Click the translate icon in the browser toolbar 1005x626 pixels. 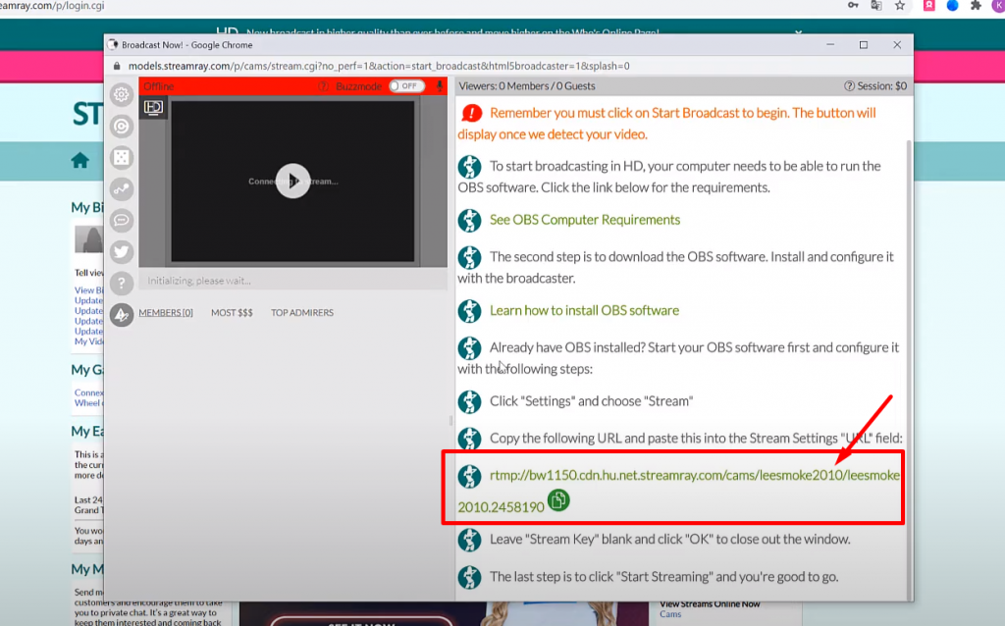click(876, 5)
